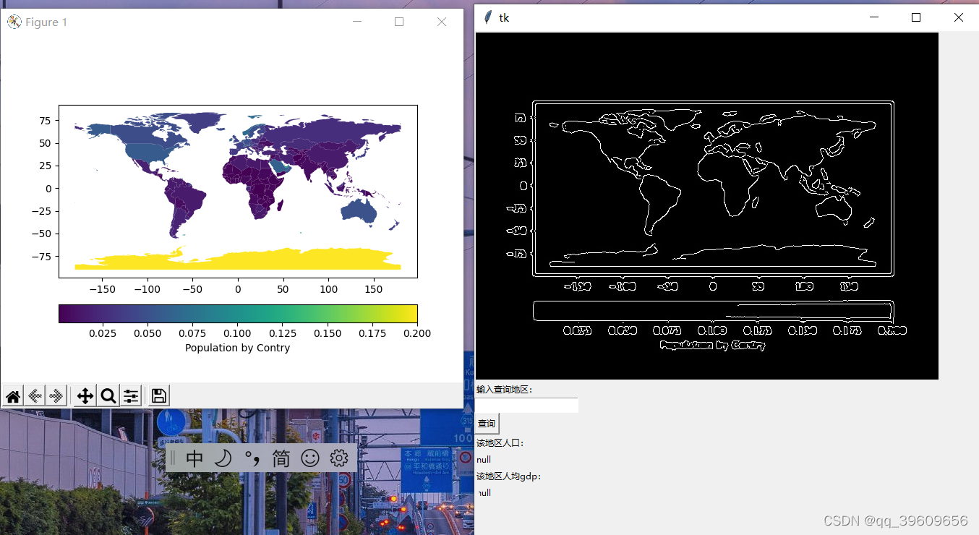Maximize the tk window

coord(916,17)
